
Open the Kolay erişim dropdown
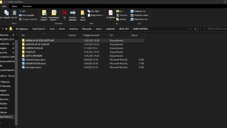tap(96, 15)
